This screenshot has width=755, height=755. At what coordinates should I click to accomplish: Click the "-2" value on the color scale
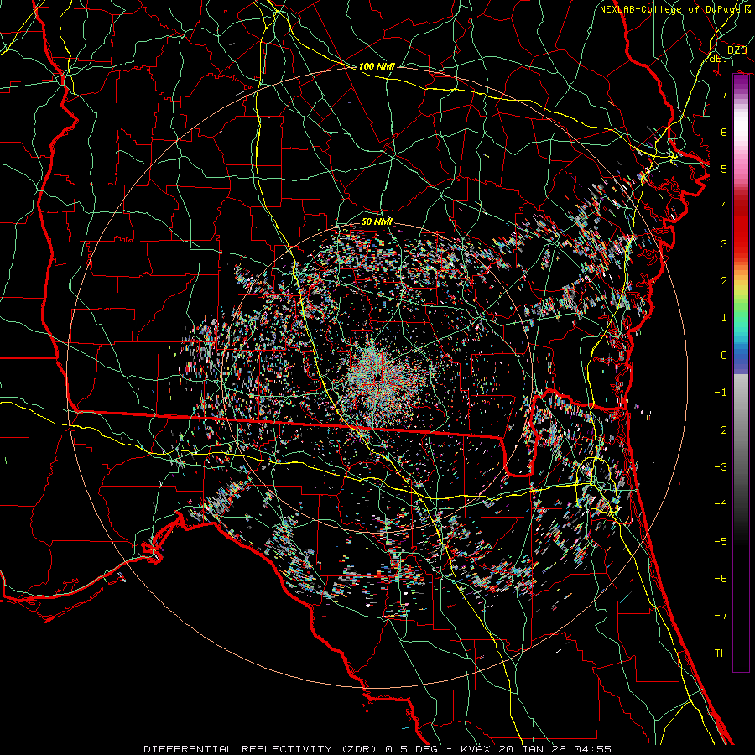tap(721, 430)
